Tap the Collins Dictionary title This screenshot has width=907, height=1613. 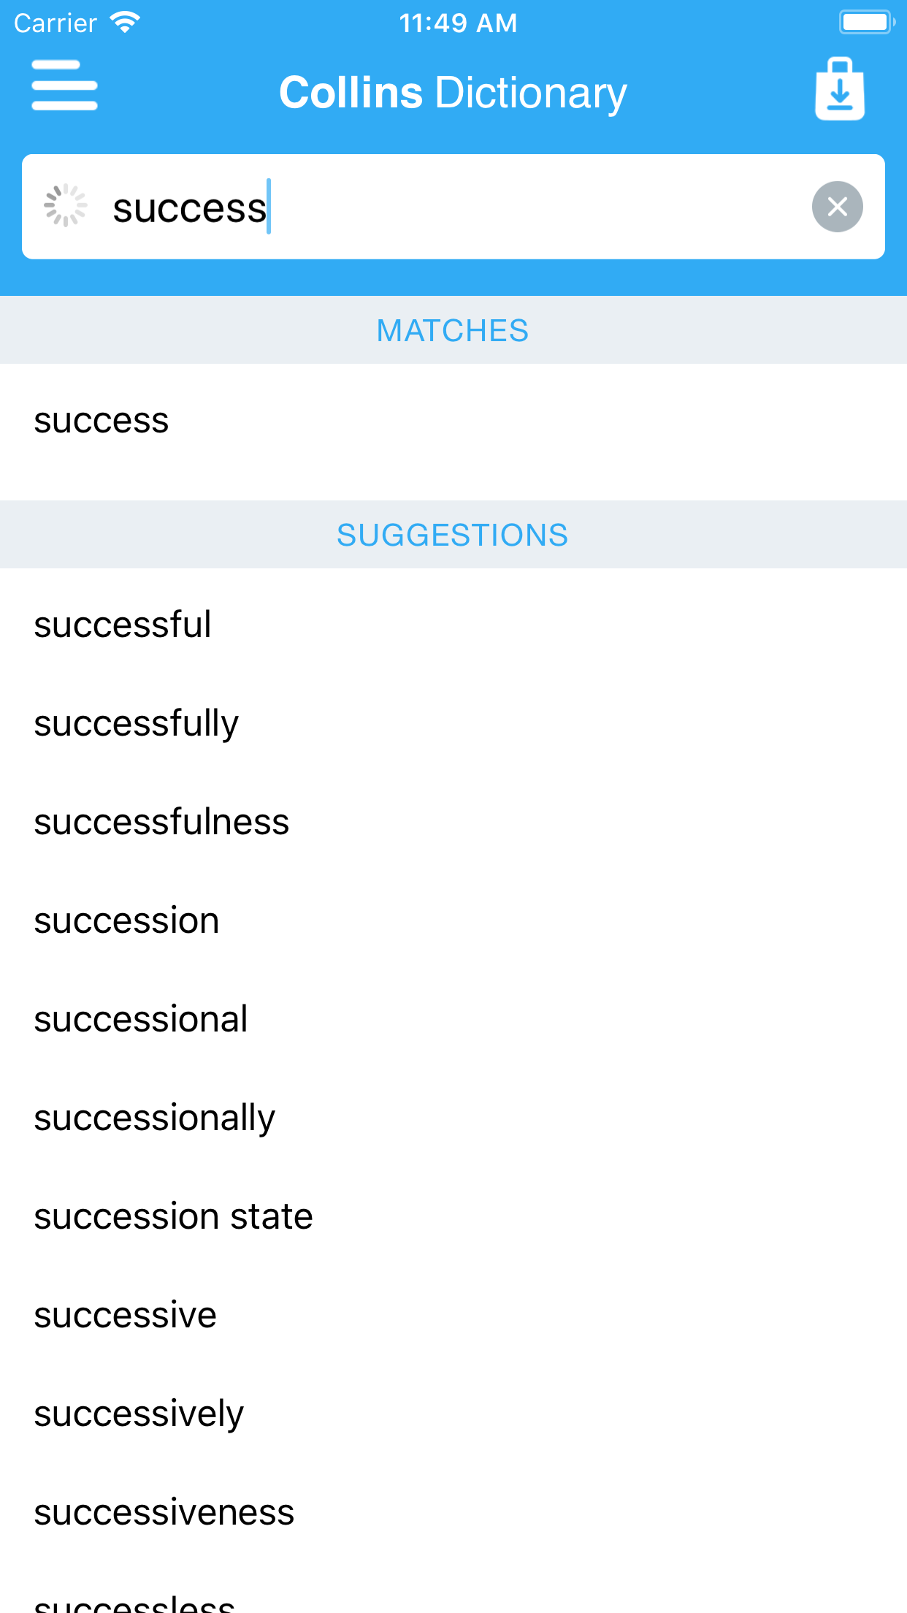tap(453, 93)
